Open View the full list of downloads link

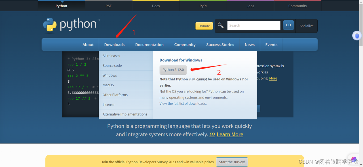click(183, 103)
